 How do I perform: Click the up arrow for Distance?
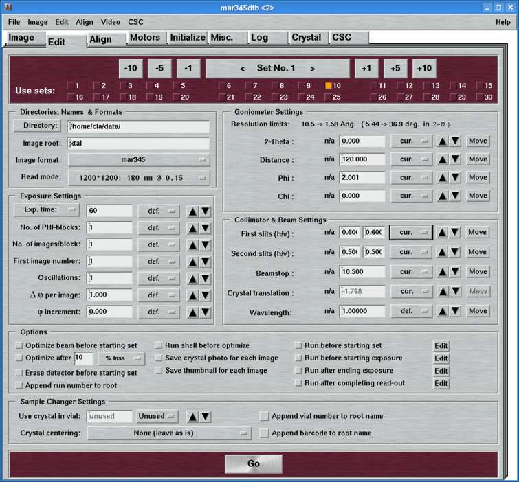click(442, 159)
